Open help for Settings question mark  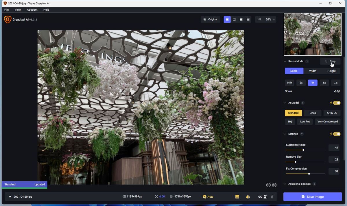tap(302, 134)
